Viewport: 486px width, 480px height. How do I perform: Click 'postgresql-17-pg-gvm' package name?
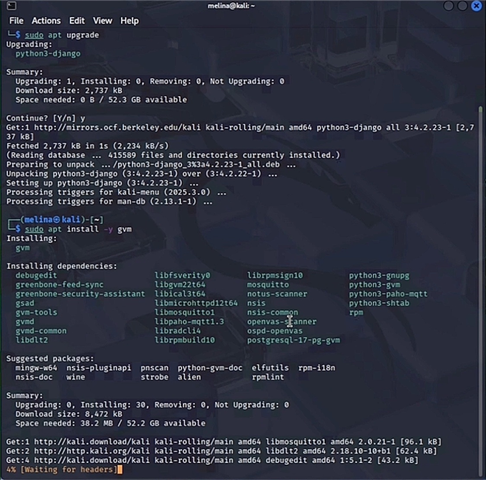[293, 340]
